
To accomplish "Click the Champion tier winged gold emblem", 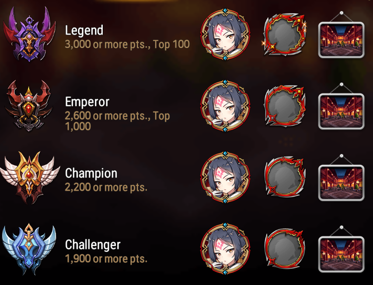I will (x=29, y=177).
